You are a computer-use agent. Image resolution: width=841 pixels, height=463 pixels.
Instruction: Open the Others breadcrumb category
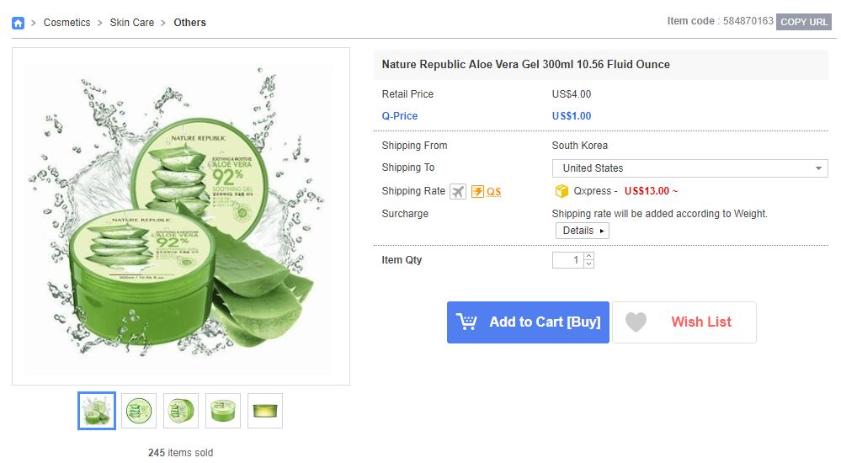coord(190,23)
